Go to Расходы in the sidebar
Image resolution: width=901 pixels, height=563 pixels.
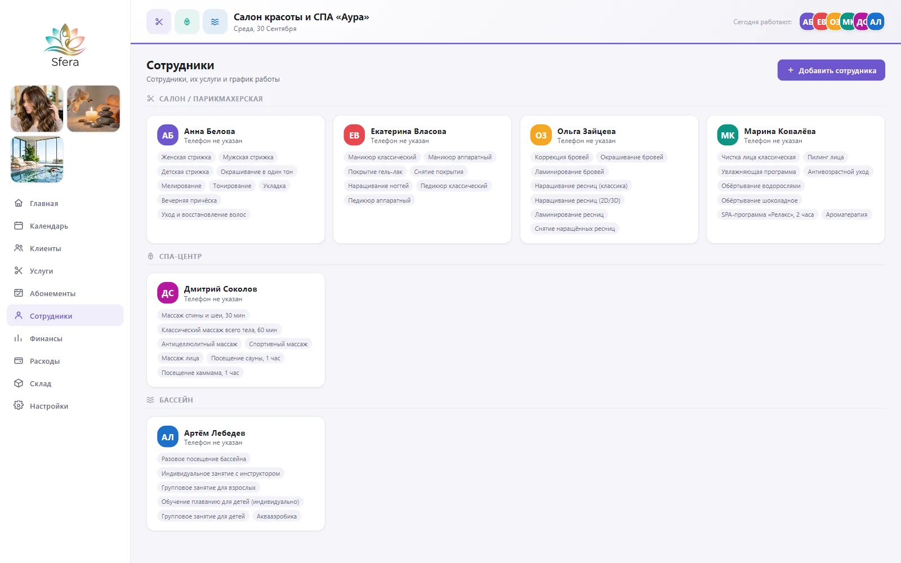[x=65, y=361]
